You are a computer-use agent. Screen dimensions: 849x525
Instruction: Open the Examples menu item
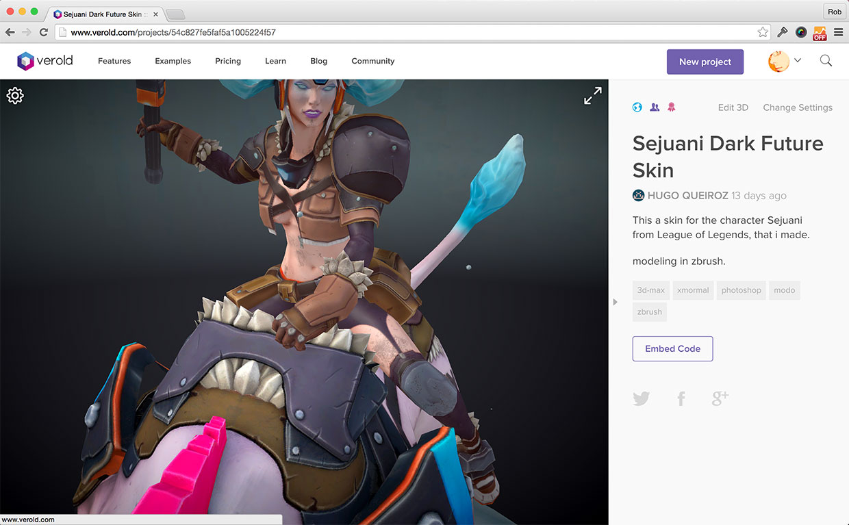click(x=173, y=61)
